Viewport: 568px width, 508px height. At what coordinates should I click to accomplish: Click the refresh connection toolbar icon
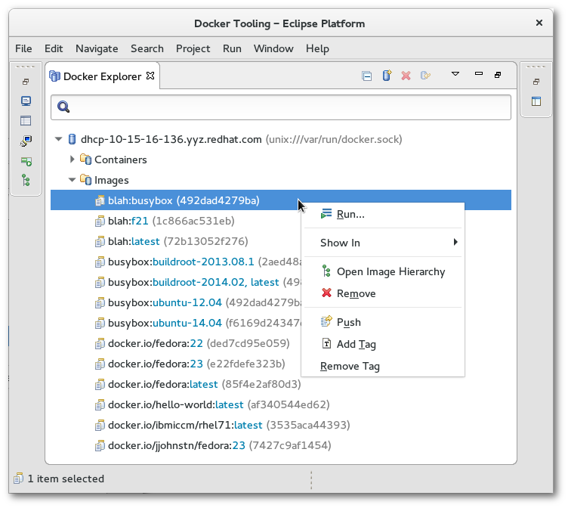tap(426, 76)
